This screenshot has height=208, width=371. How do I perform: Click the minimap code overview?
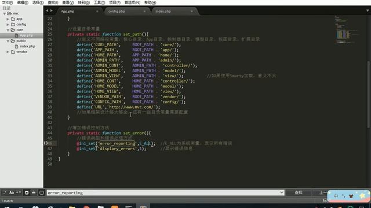[347, 29]
